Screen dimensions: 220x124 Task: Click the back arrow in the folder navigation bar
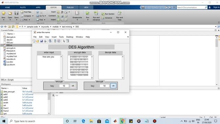tap(2, 27)
